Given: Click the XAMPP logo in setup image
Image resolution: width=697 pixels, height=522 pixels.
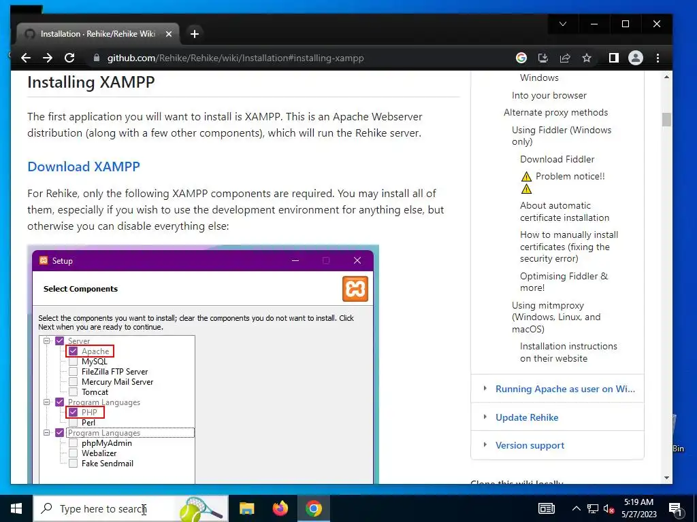Looking at the screenshot, I should [355, 289].
